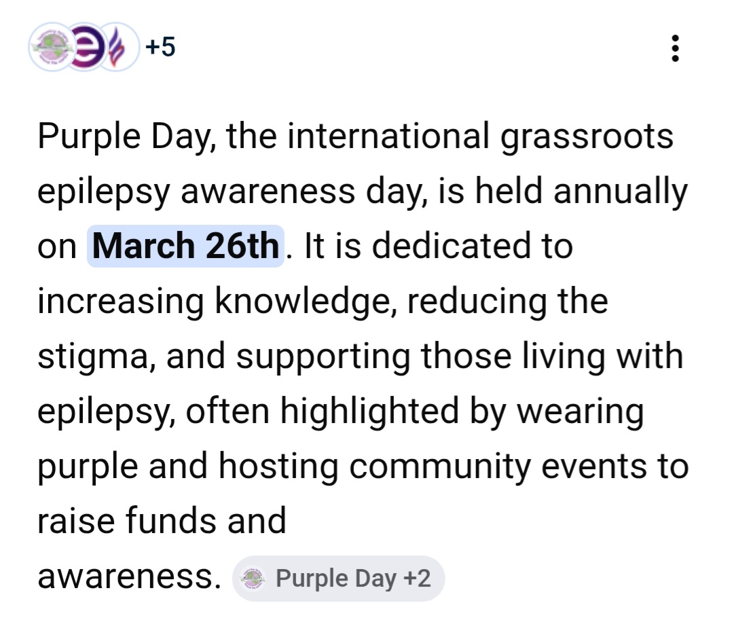The width and height of the screenshot is (730, 641).
Task: Click the phrase "raise funds and"
Action: pyautogui.click(x=162, y=521)
